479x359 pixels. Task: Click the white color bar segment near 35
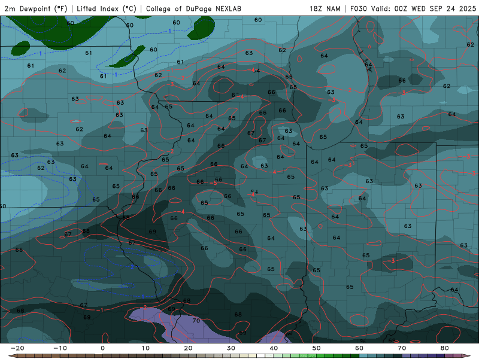coord(260,356)
